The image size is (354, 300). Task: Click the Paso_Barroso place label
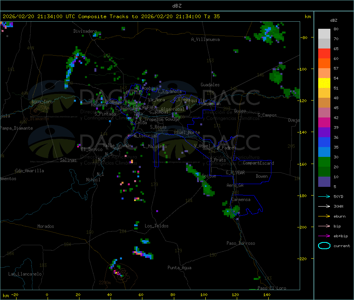pos(241,243)
